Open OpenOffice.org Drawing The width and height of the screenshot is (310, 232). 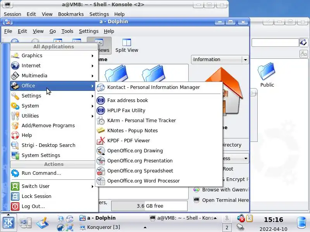(159, 151)
